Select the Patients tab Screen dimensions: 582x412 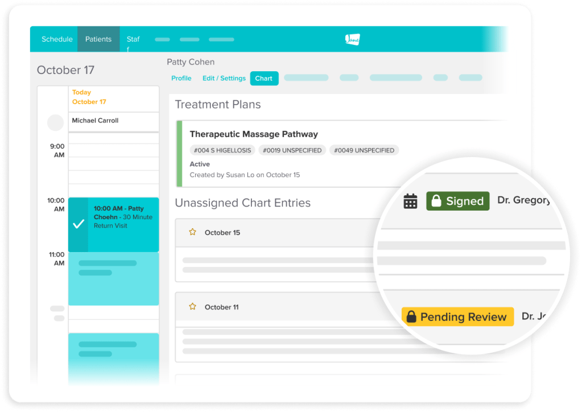point(98,39)
